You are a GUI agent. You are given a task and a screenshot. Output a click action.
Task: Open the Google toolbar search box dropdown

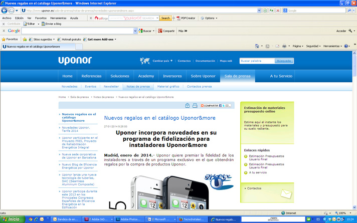[x=135, y=31]
